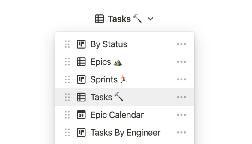Click the table icon beside the highlighted Tasks view
The image size is (252, 144).
click(81, 97)
